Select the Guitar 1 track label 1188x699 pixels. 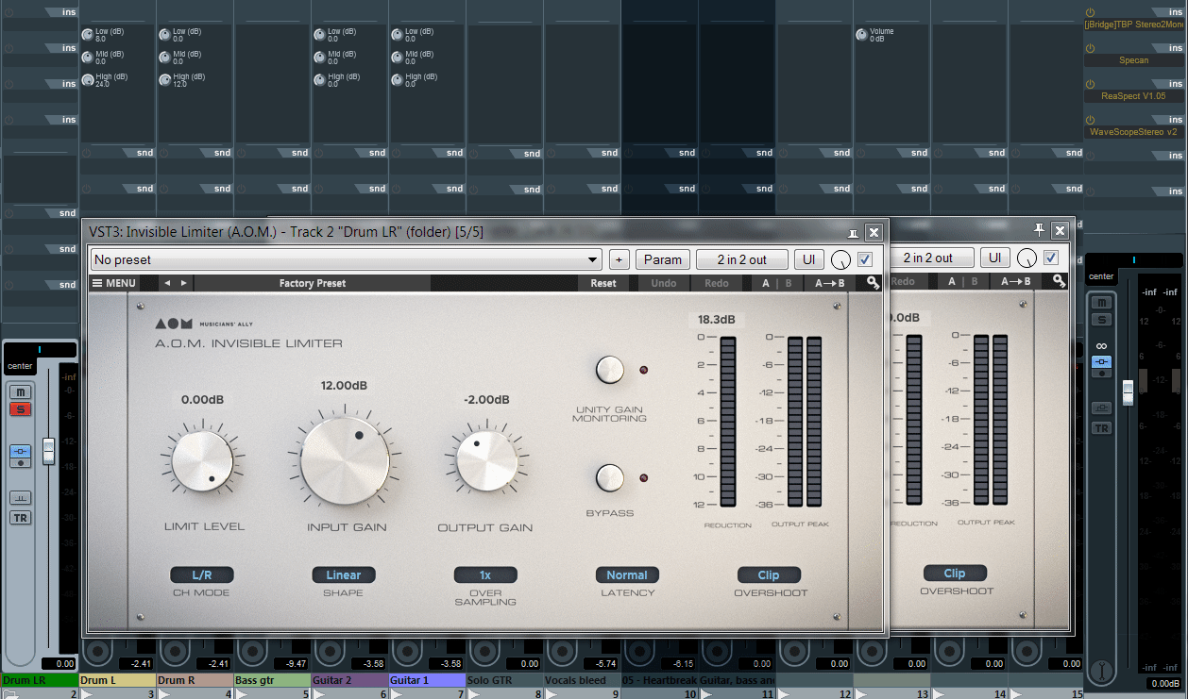427,679
